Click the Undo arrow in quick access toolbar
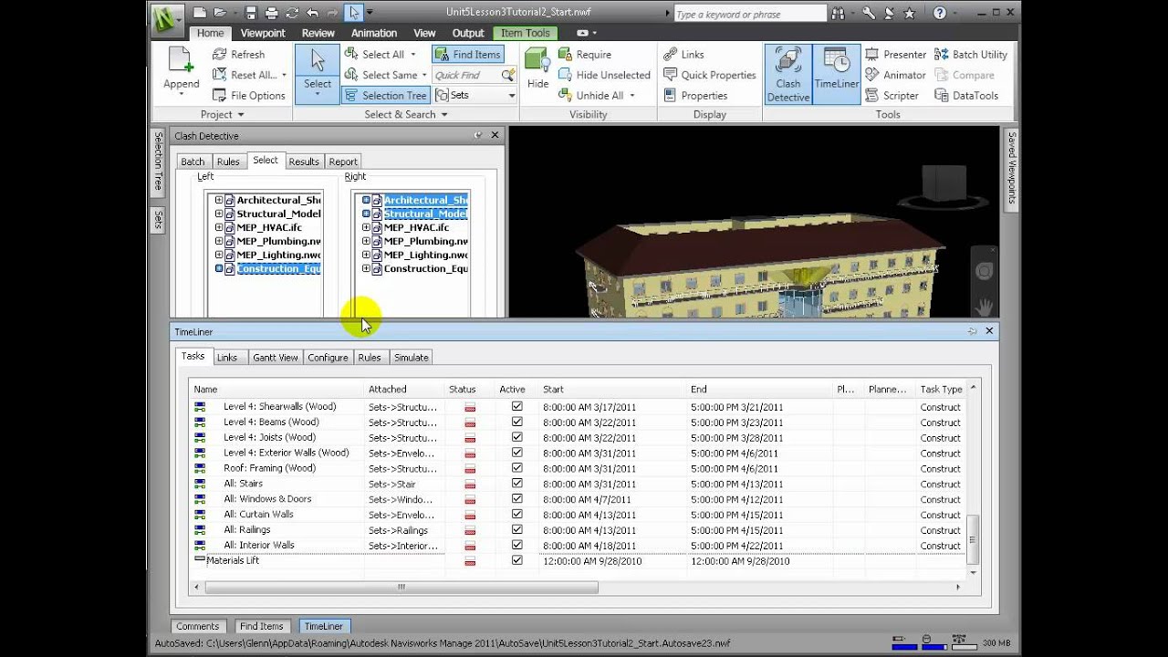1168x657 pixels. 313,13
